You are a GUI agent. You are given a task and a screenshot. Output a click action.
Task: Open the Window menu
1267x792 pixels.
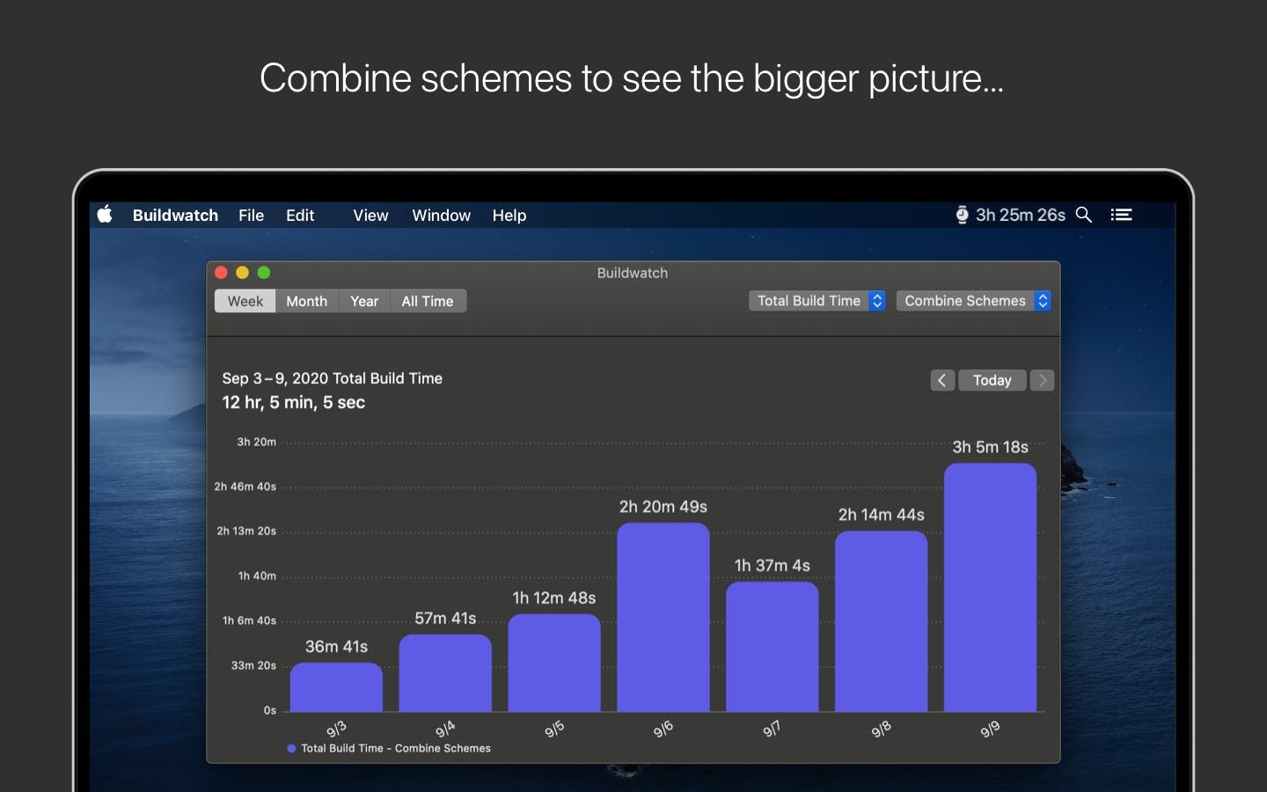pyautogui.click(x=442, y=215)
